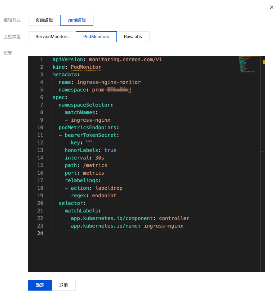Click interval value 30s
This screenshot has height=296, width=279.
coord(99,158)
